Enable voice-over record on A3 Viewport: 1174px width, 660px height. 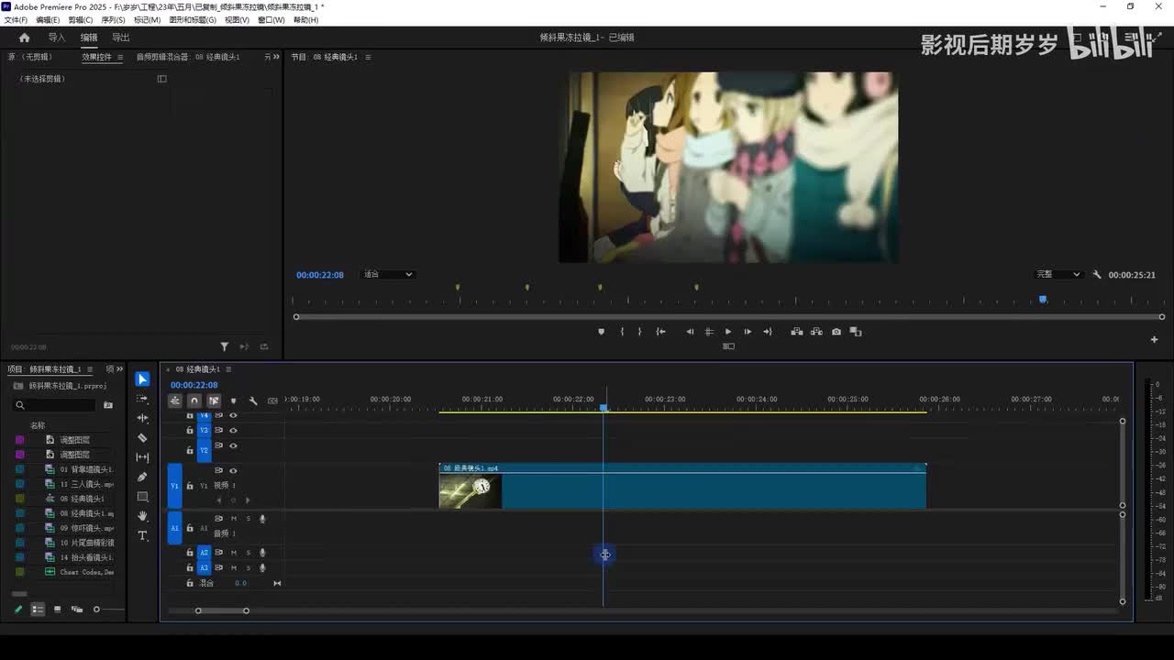pos(262,568)
